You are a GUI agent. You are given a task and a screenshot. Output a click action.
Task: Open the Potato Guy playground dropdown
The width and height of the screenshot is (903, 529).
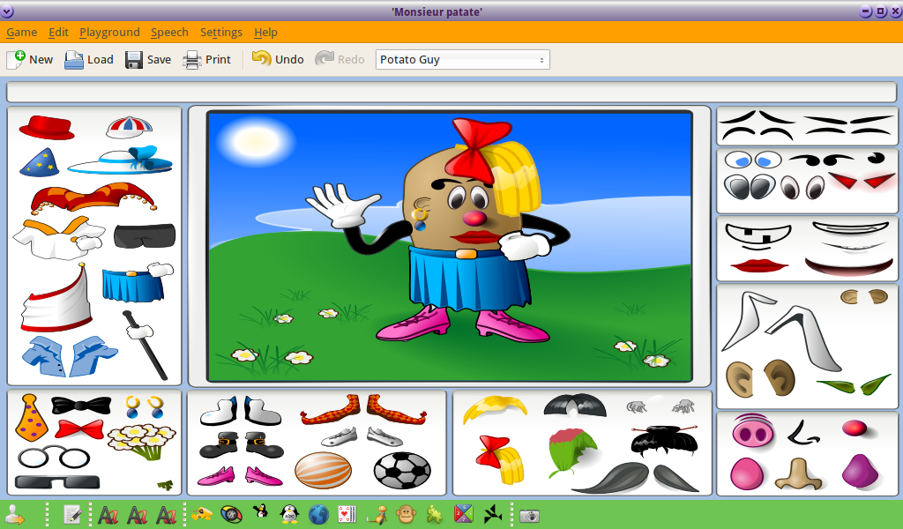(x=462, y=59)
